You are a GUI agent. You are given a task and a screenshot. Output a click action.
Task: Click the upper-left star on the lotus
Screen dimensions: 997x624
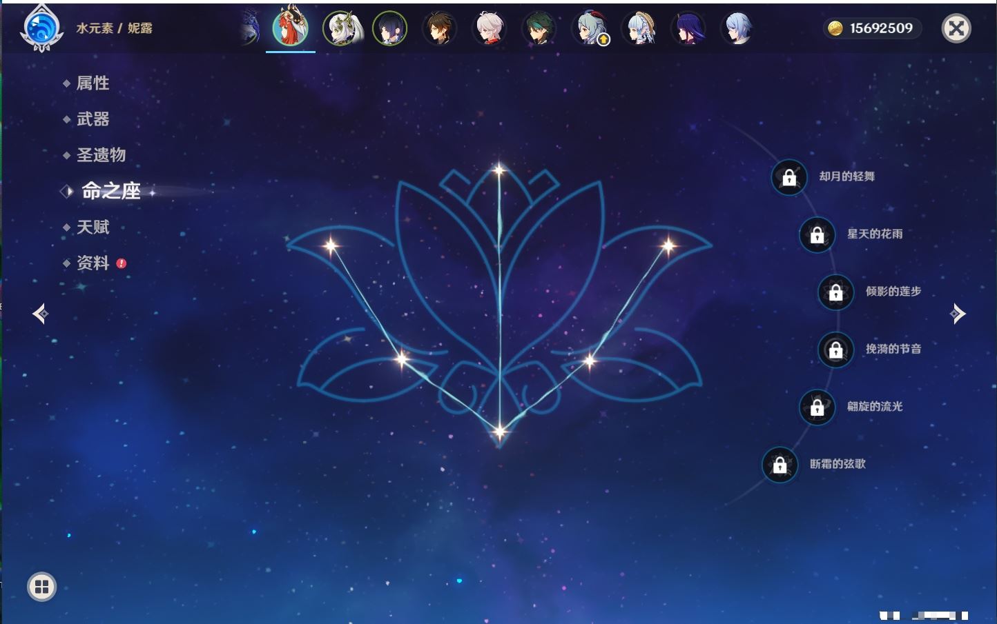pos(331,245)
